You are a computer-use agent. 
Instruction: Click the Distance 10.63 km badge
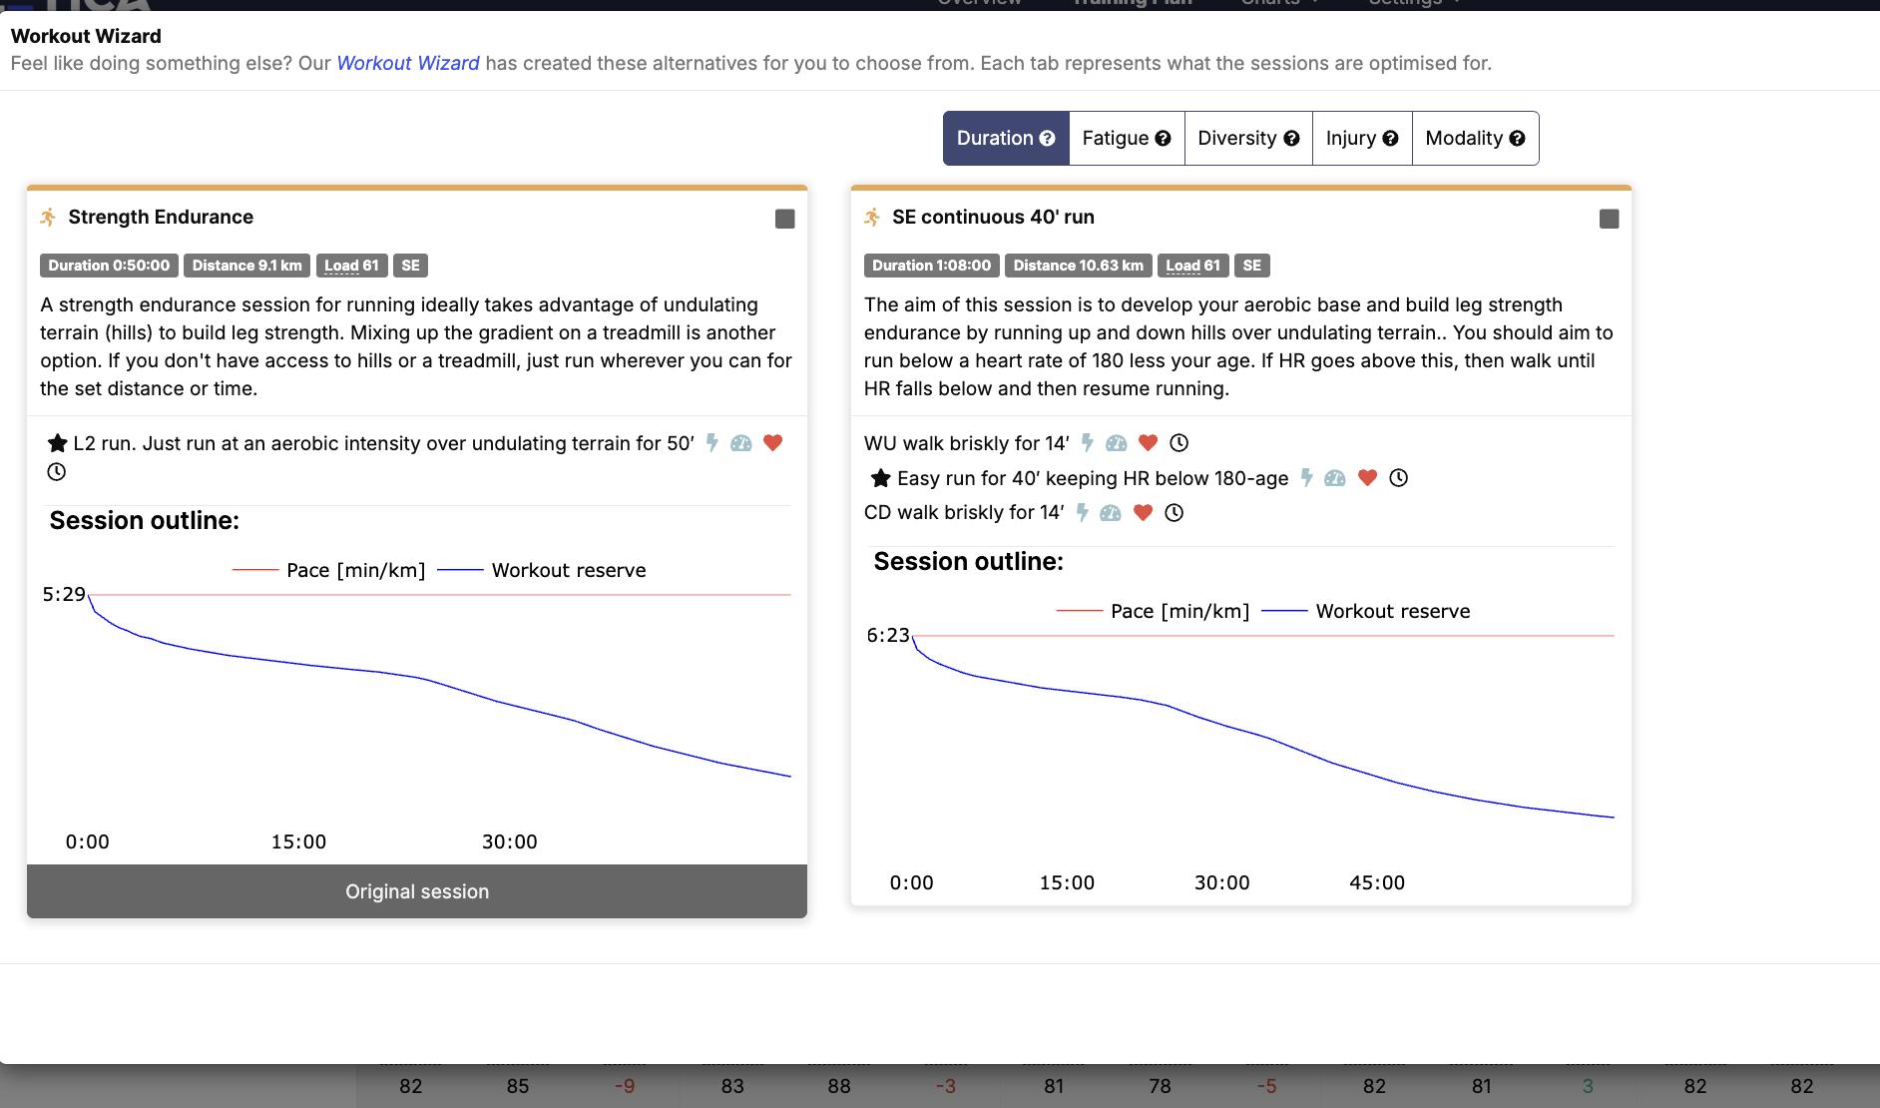pyautogui.click(x=1079, y=266)
